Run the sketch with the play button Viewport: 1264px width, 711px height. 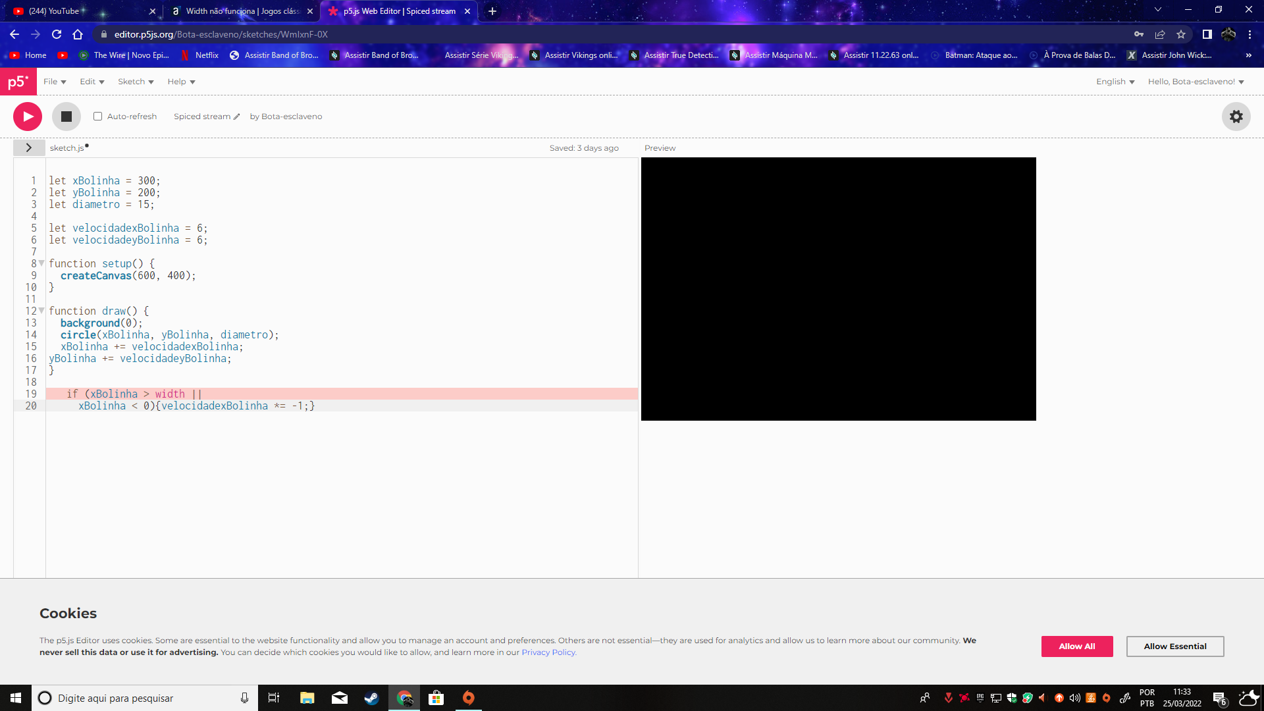(28, 117)
